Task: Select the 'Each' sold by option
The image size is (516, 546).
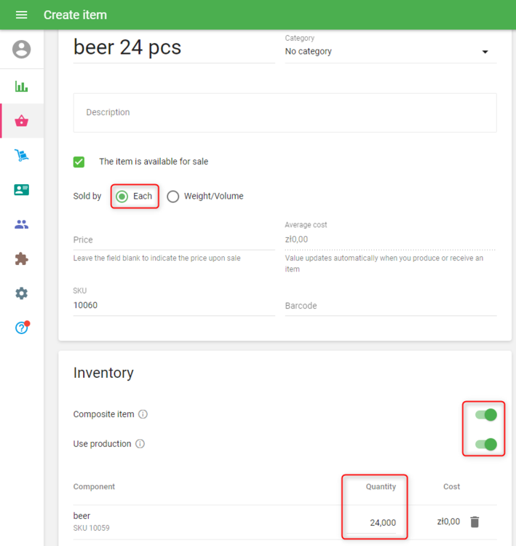Action: click(122, 197)
